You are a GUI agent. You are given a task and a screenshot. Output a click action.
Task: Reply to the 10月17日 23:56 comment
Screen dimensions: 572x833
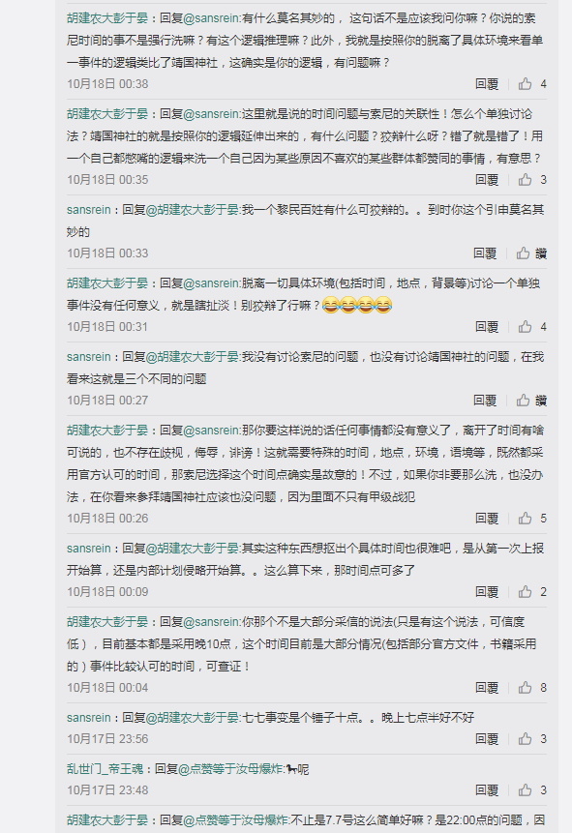(x=487, y=739)
